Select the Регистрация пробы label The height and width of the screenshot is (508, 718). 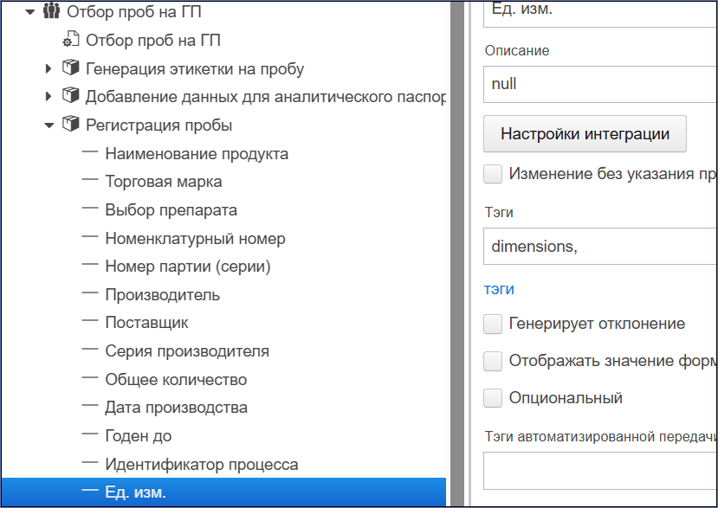click(x=158, y=125)
